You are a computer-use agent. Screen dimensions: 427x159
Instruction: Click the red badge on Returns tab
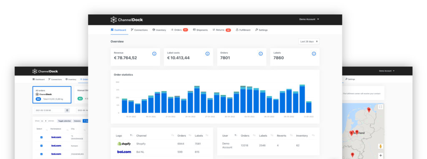pos(228,30)
